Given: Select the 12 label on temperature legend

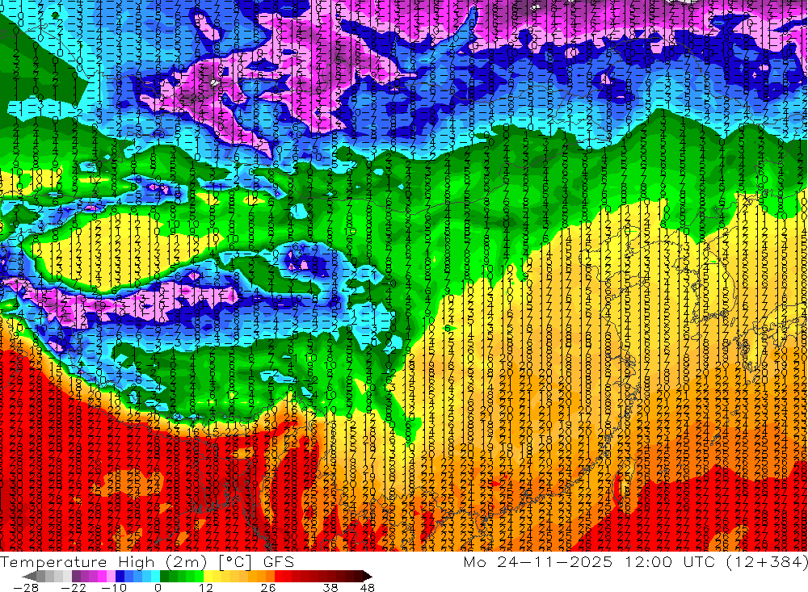Looking at the screenshot, I should pyautogui.click(x=205, y=587).
